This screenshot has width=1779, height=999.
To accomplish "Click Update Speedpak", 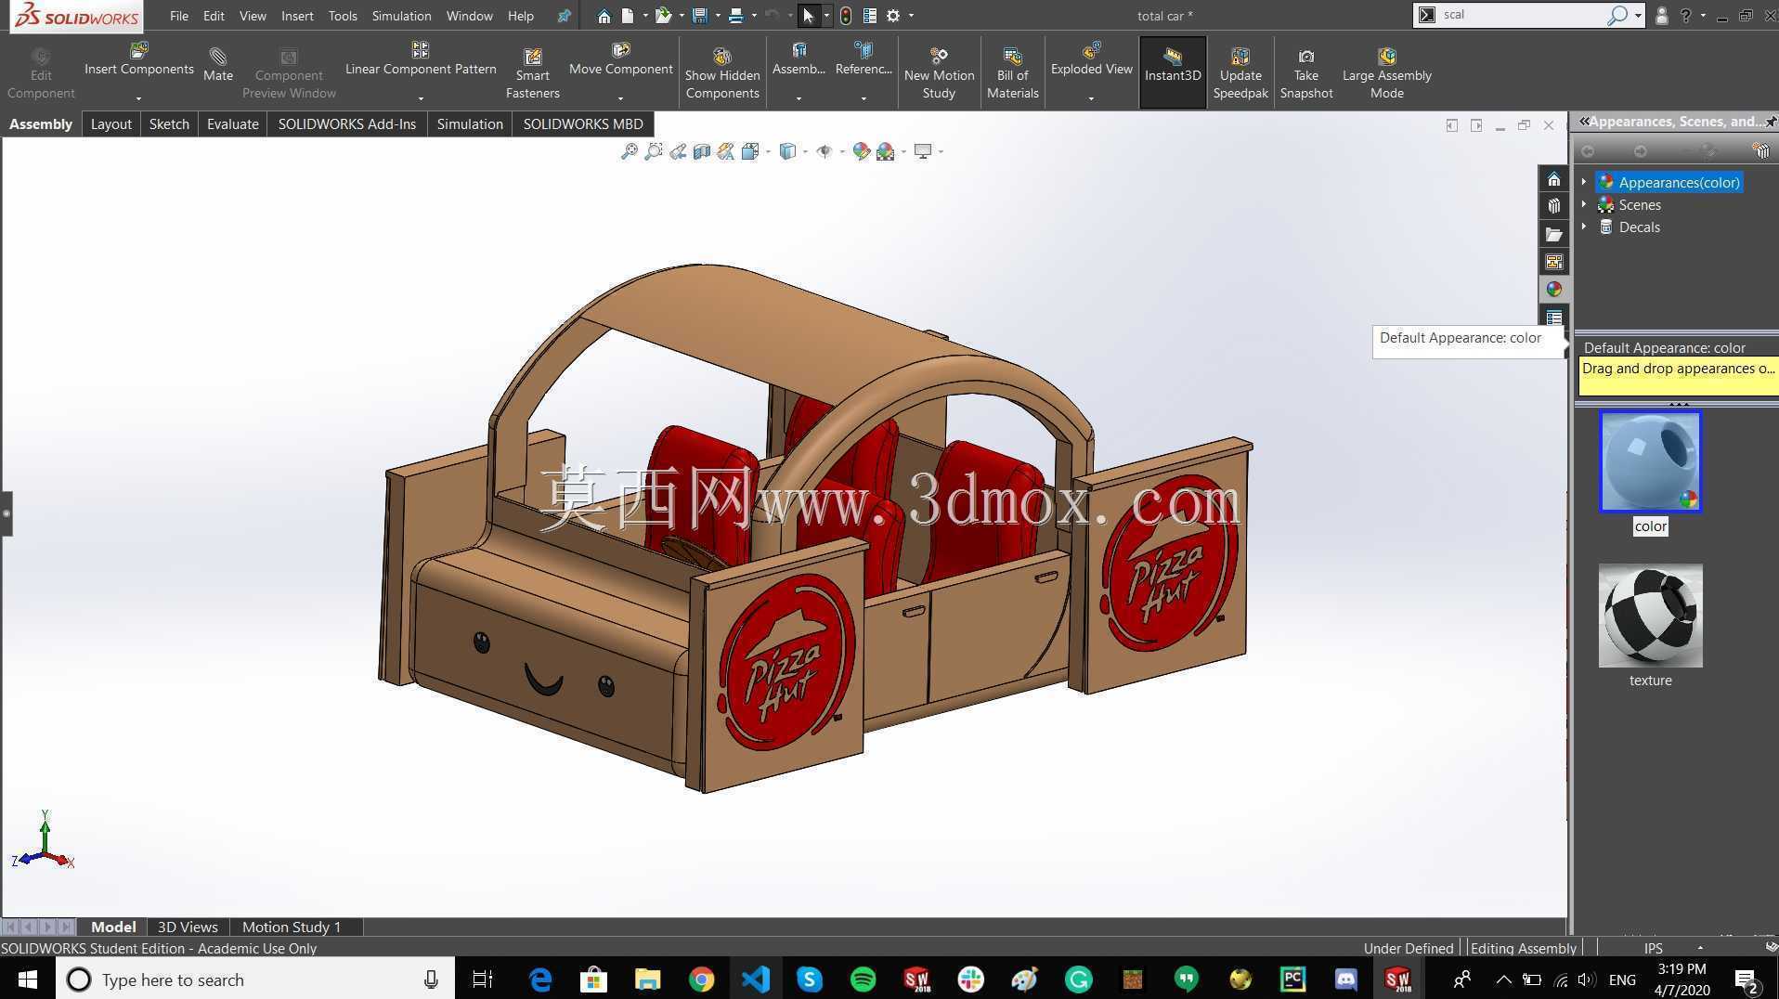I will point(1240,72).
